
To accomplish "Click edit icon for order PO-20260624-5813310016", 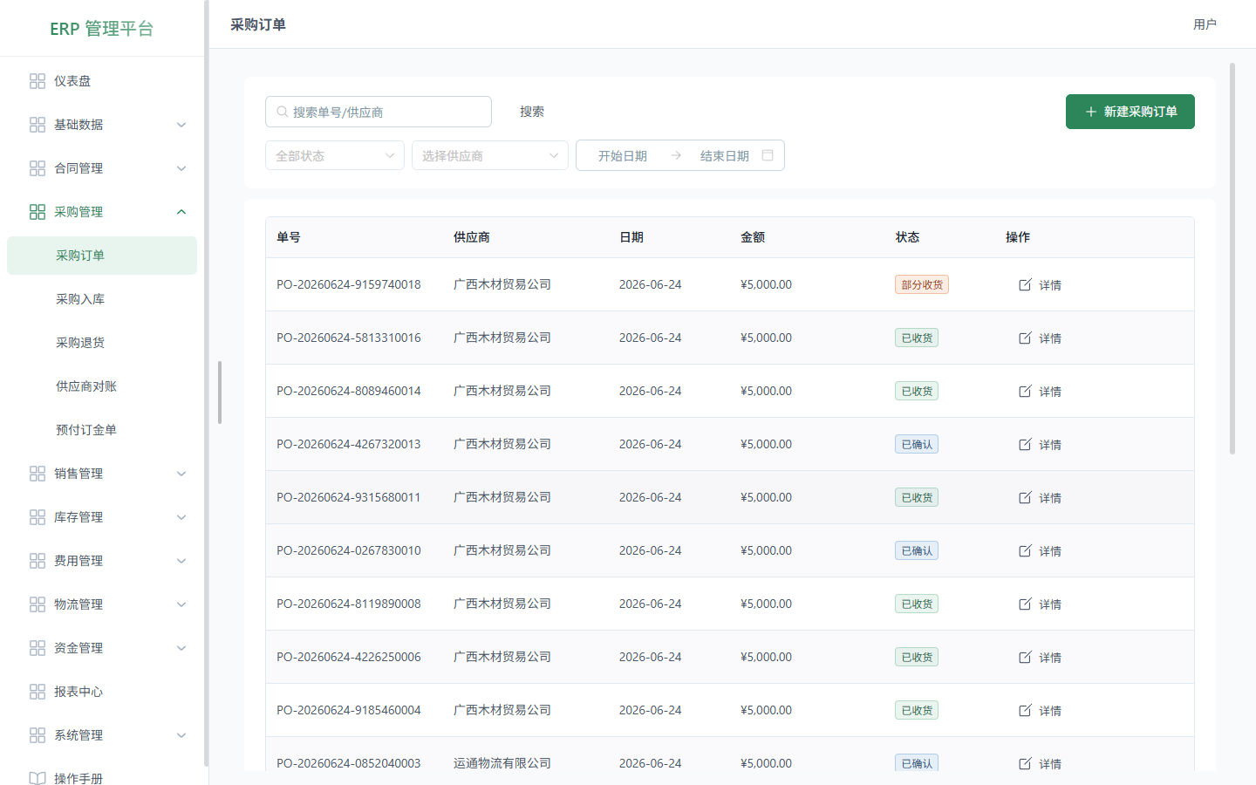I will [1026, 338].
